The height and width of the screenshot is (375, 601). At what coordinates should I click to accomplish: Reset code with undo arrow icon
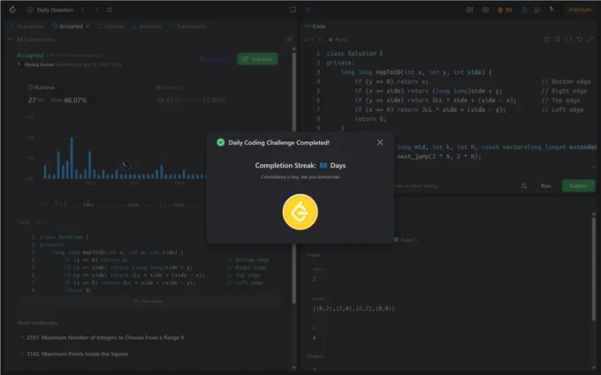(580, 40)
